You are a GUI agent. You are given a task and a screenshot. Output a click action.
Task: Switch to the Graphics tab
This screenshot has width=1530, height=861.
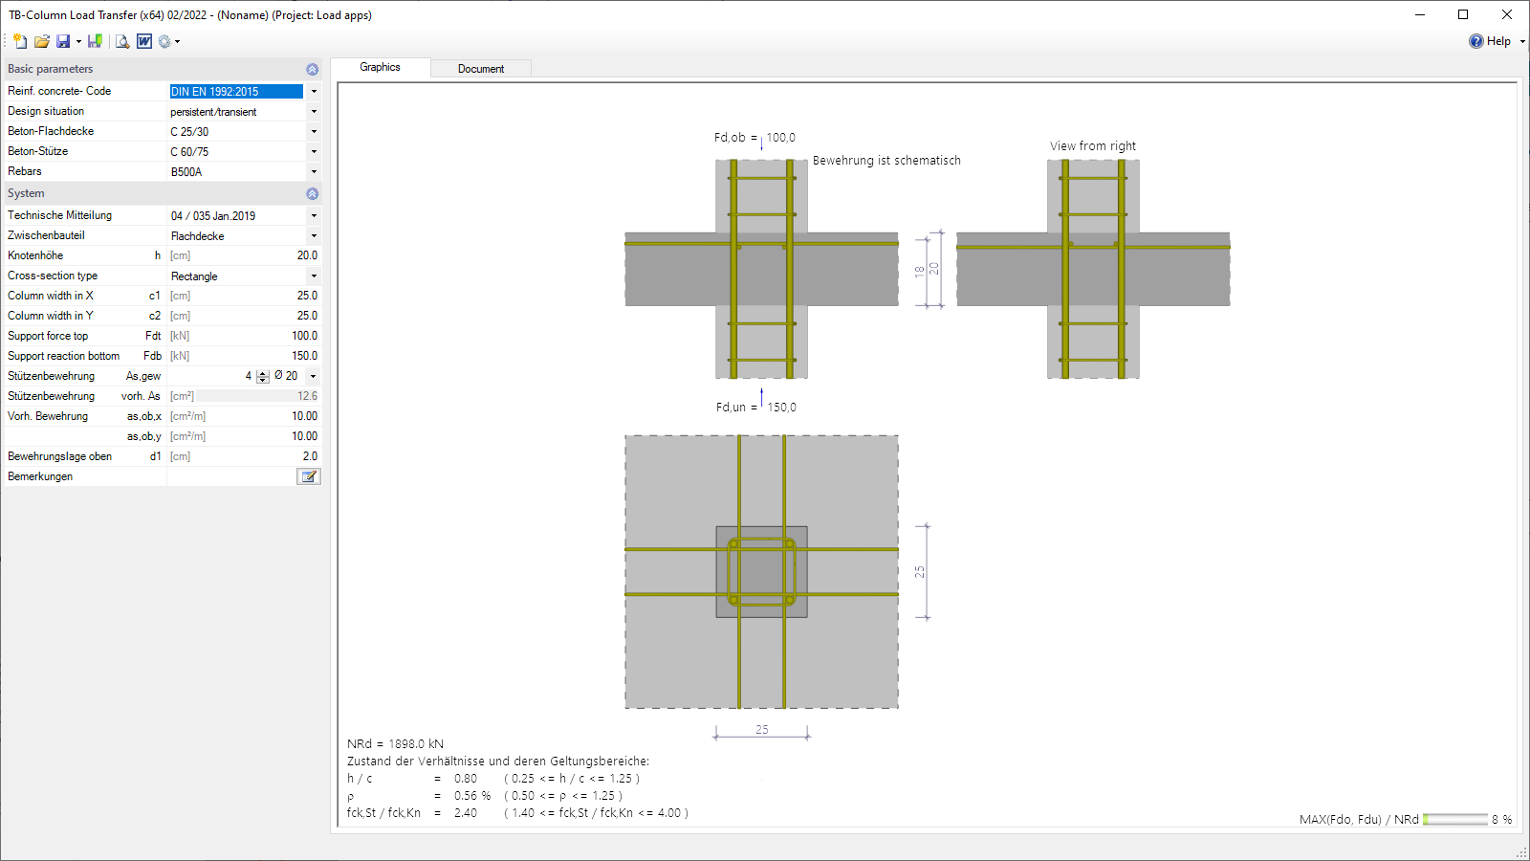click(380, 67)
